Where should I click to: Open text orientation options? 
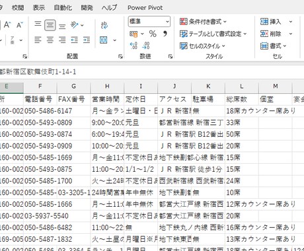77,25
